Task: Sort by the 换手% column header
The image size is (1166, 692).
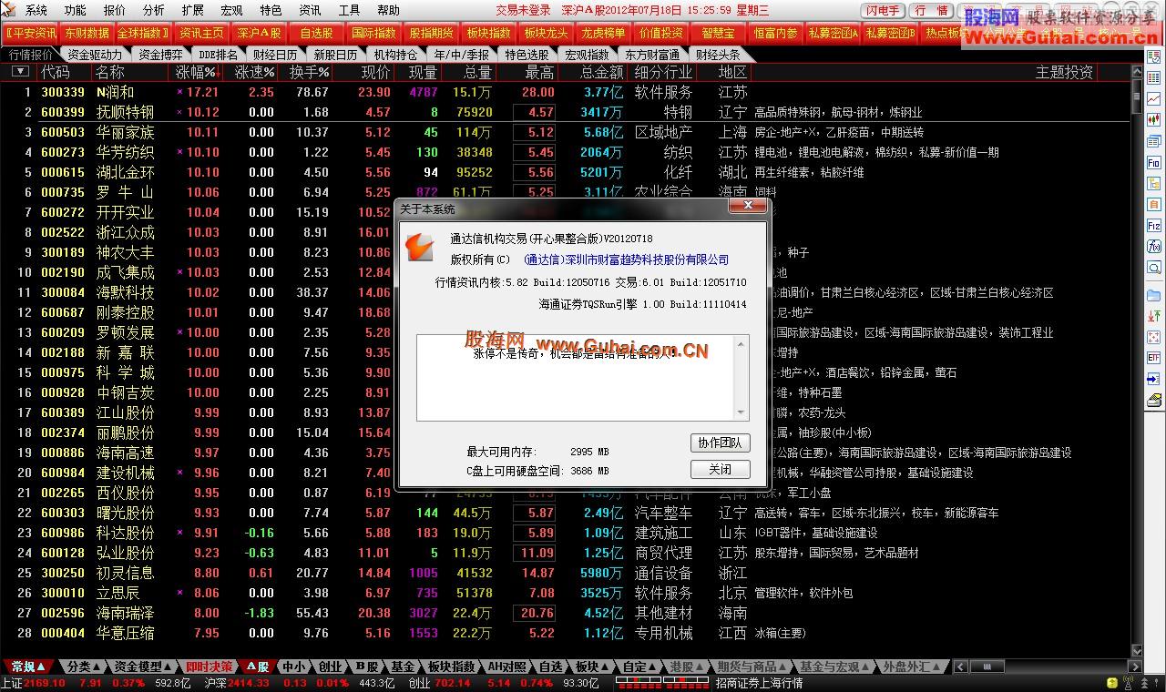Action: 309,72
